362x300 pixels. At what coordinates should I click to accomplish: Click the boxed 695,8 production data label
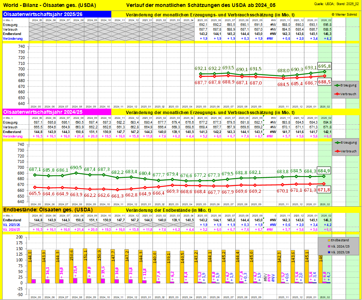pyautogui.click(x=324, y=66)
